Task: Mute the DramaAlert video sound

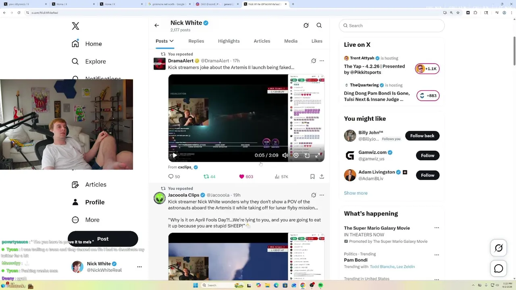Action: [285, 155]
